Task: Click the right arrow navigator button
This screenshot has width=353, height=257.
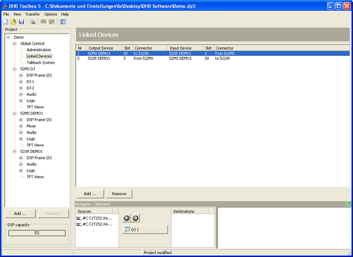Action: pyautogui.click(x=136, y=218)
